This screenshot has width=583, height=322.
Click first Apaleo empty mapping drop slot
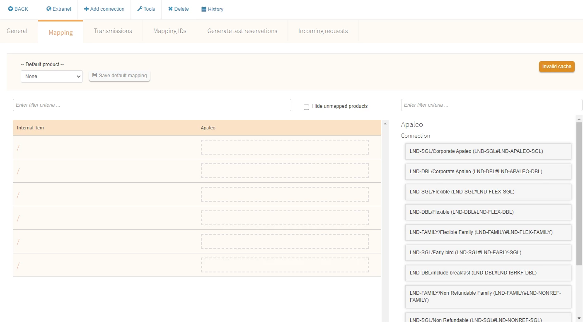click(x=284, y=147)
